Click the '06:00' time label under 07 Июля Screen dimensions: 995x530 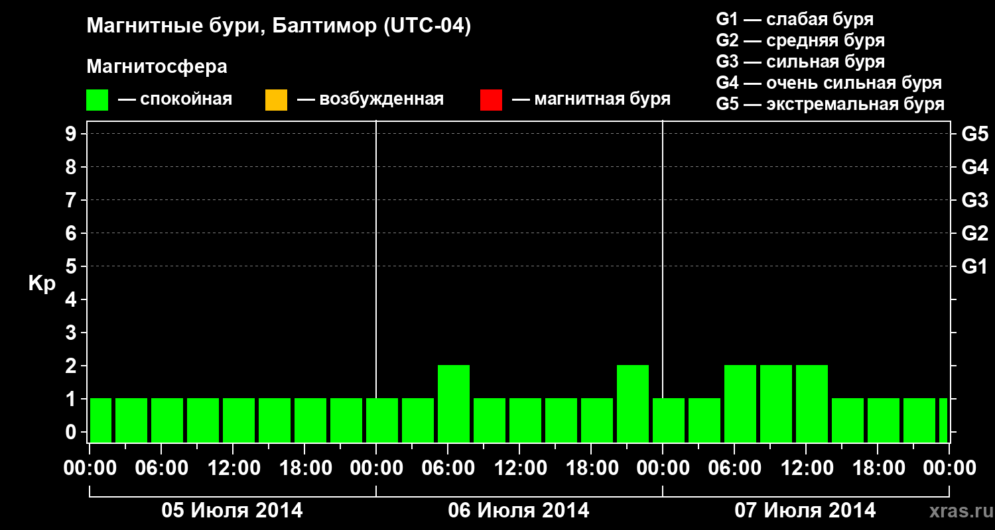coord(735,468)
